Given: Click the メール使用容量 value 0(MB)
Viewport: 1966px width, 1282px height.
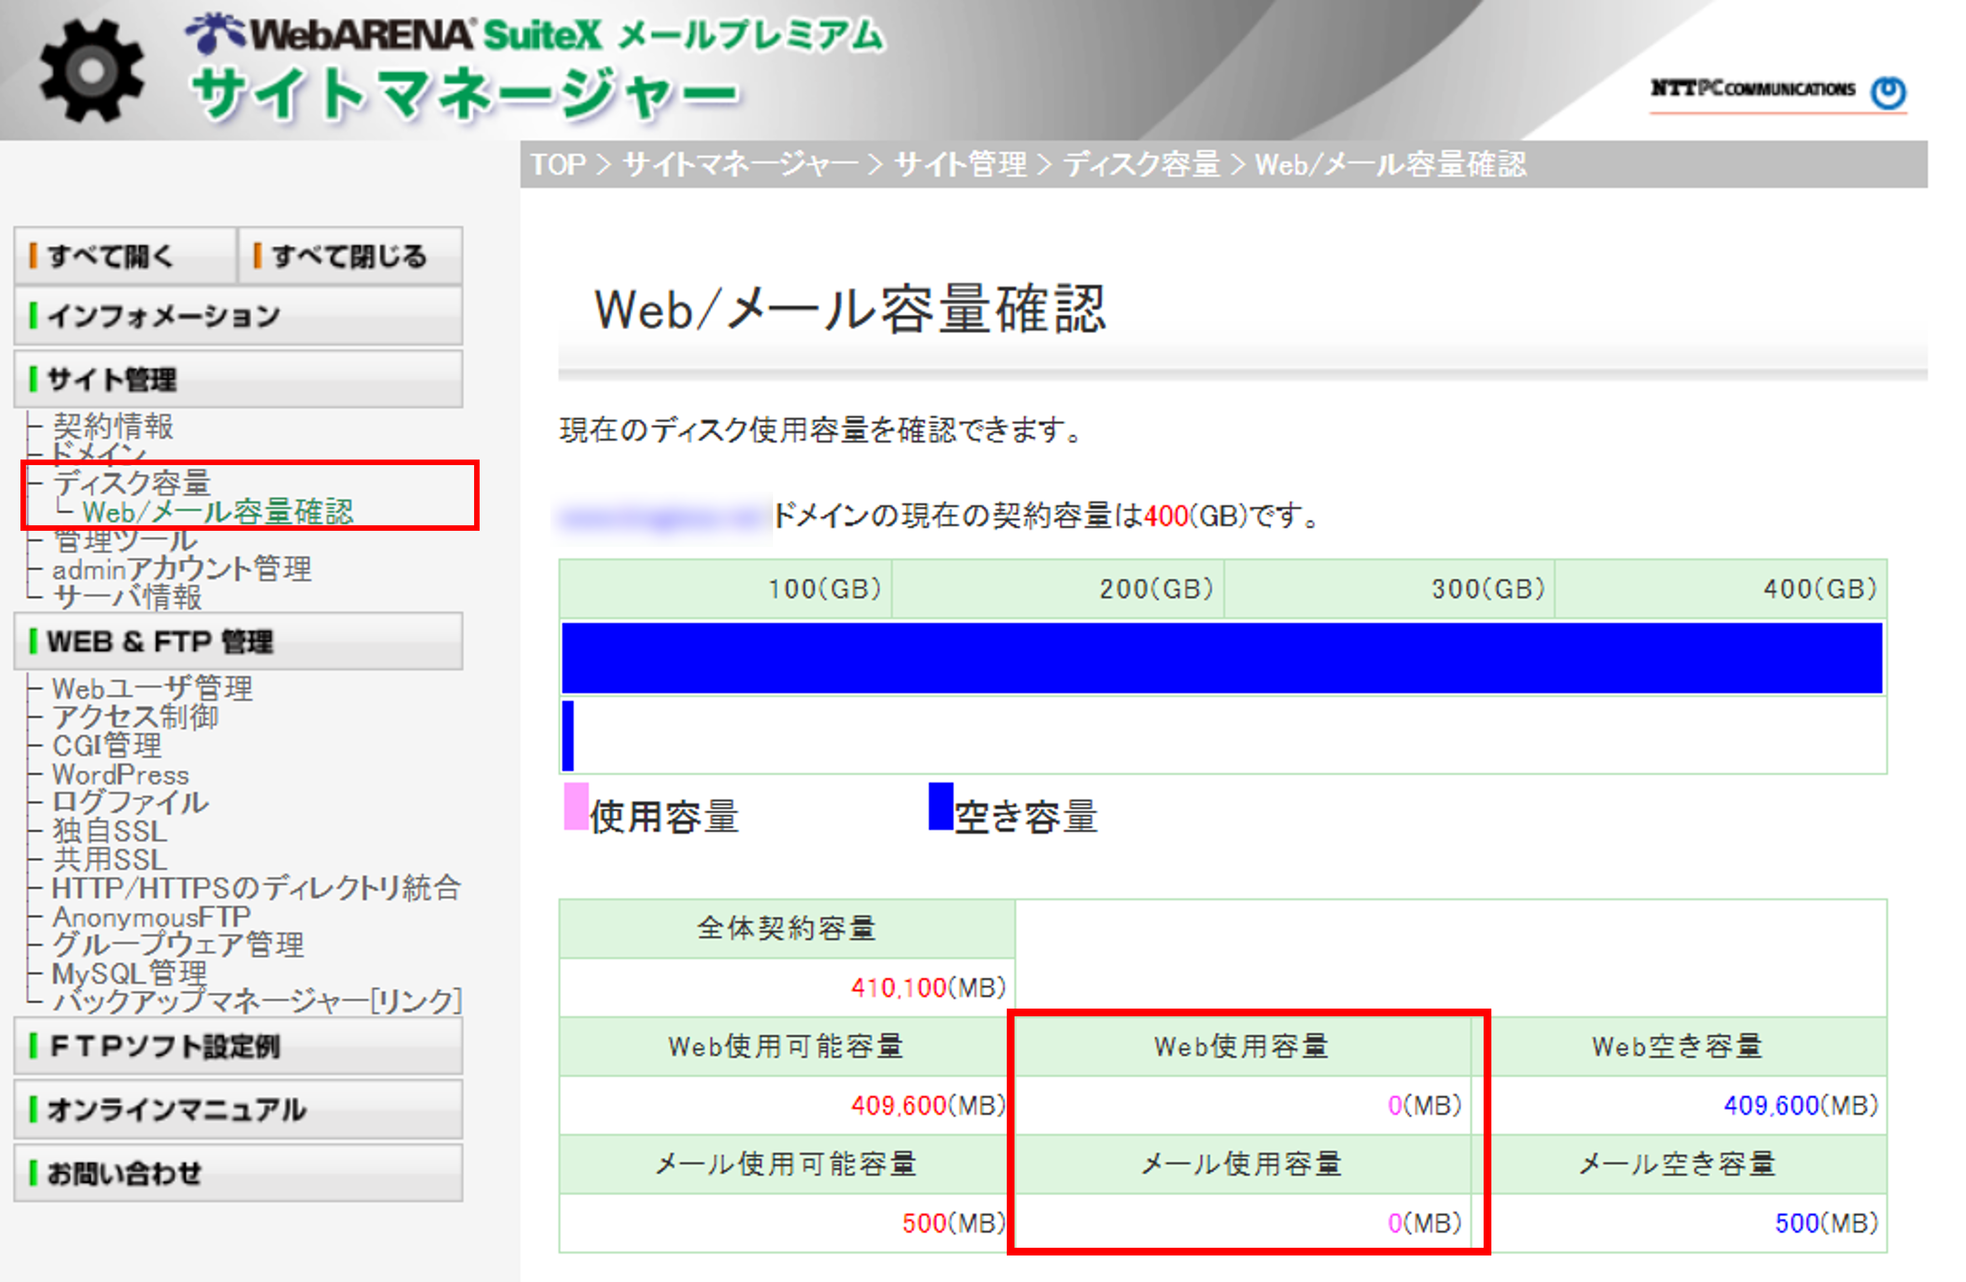Looking at the screenshot, I should (1425, 1222).
